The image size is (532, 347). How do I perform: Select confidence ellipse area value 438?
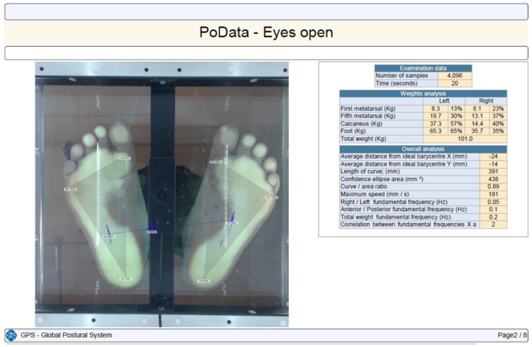click(493, 179)
